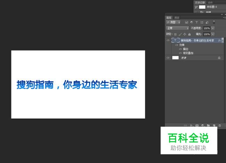Filter layers by pixel layer icon

point(186,22)
